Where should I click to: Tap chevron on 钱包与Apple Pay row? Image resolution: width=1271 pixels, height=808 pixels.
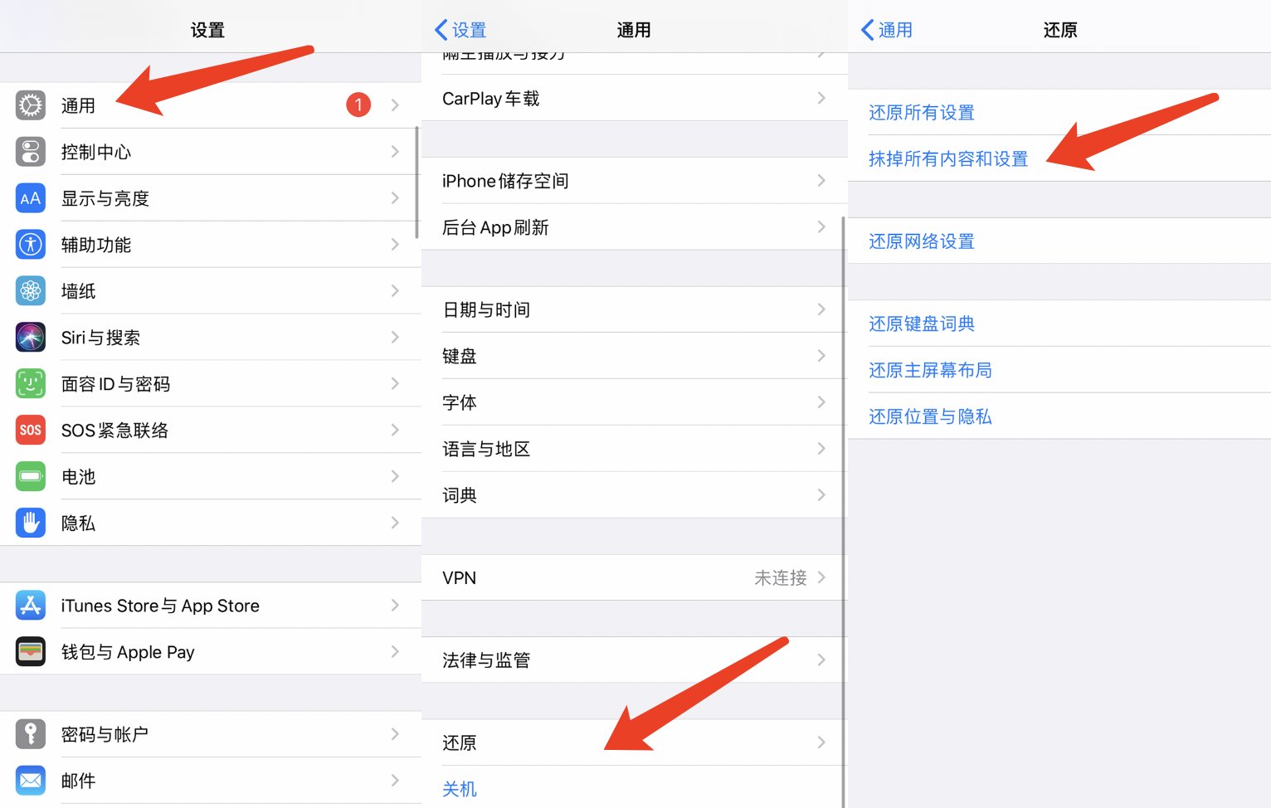pos(395,652)
